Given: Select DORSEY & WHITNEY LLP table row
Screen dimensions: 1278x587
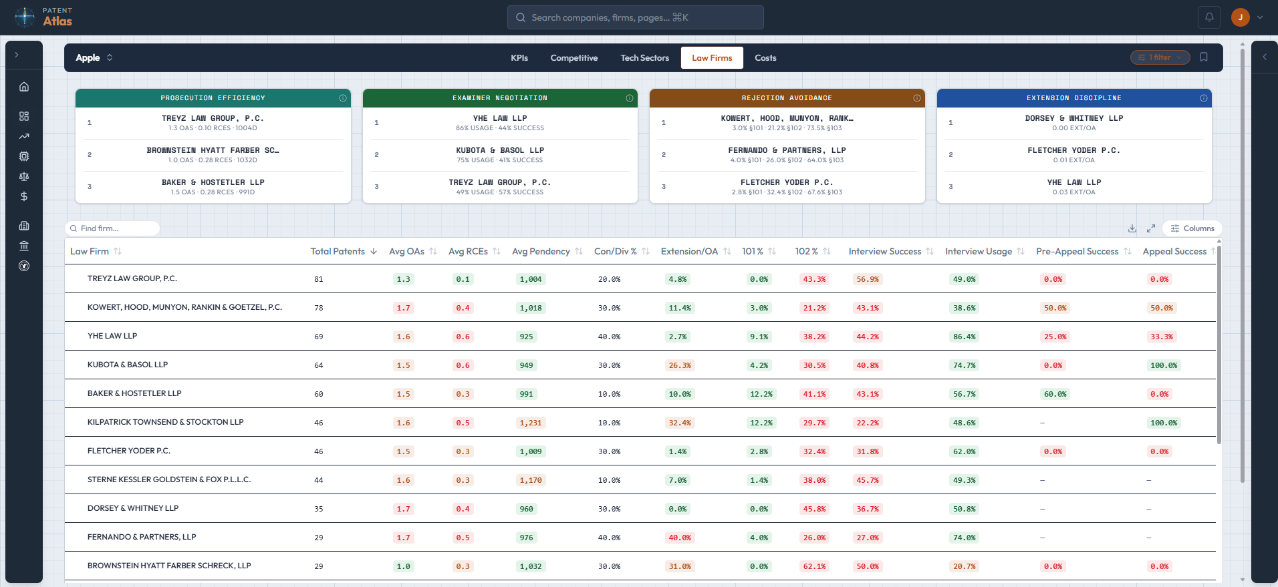Looking at the screenshot, I should 640,508.
